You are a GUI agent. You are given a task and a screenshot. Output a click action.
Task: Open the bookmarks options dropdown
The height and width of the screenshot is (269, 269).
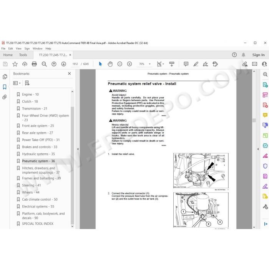(x=17, y=83)
